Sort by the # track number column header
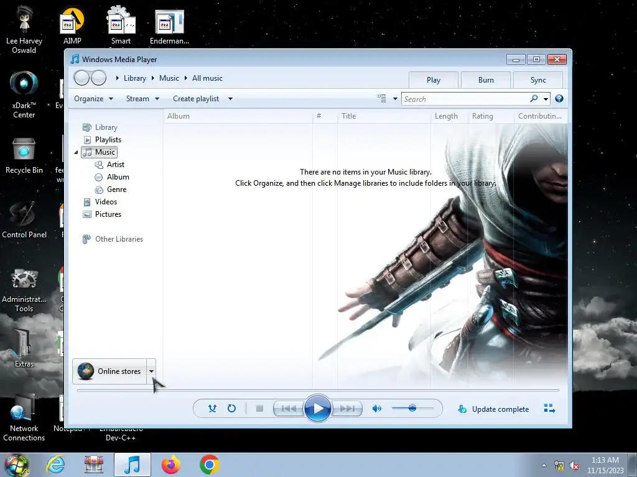This screenshot has height=477, width=637. (x=325, y=116)
